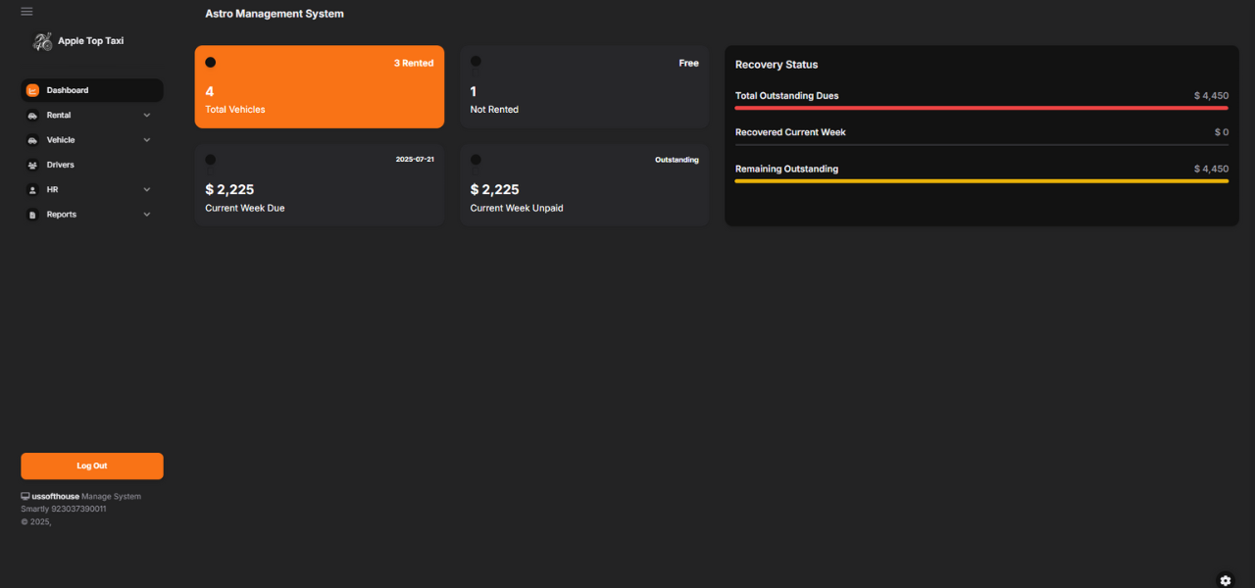Click the Vehicle sidebar icon

click(x=32, y=140)
